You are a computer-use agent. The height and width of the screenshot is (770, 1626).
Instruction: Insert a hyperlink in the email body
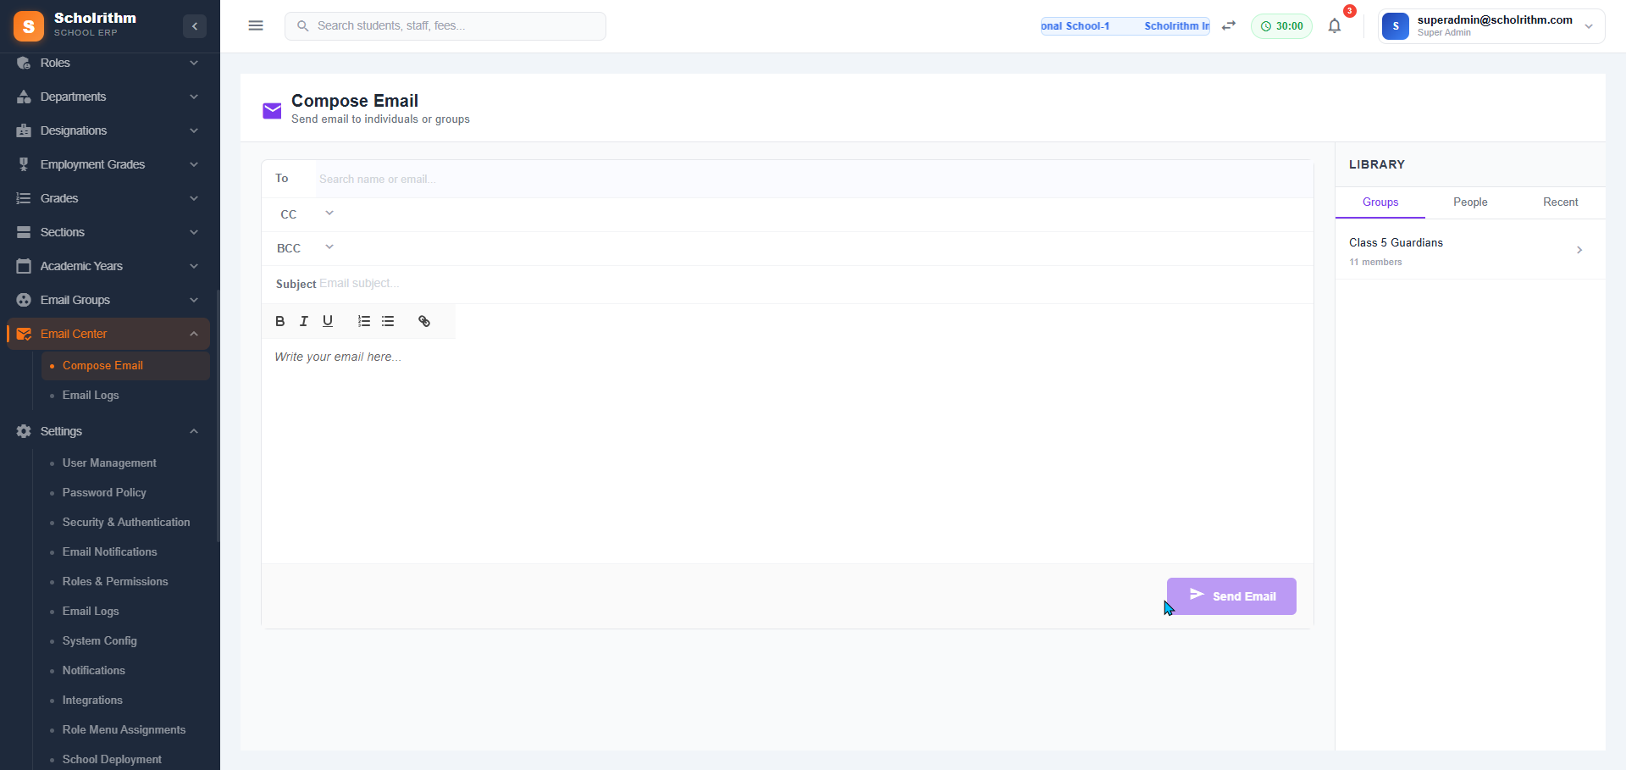pos(423,322)
